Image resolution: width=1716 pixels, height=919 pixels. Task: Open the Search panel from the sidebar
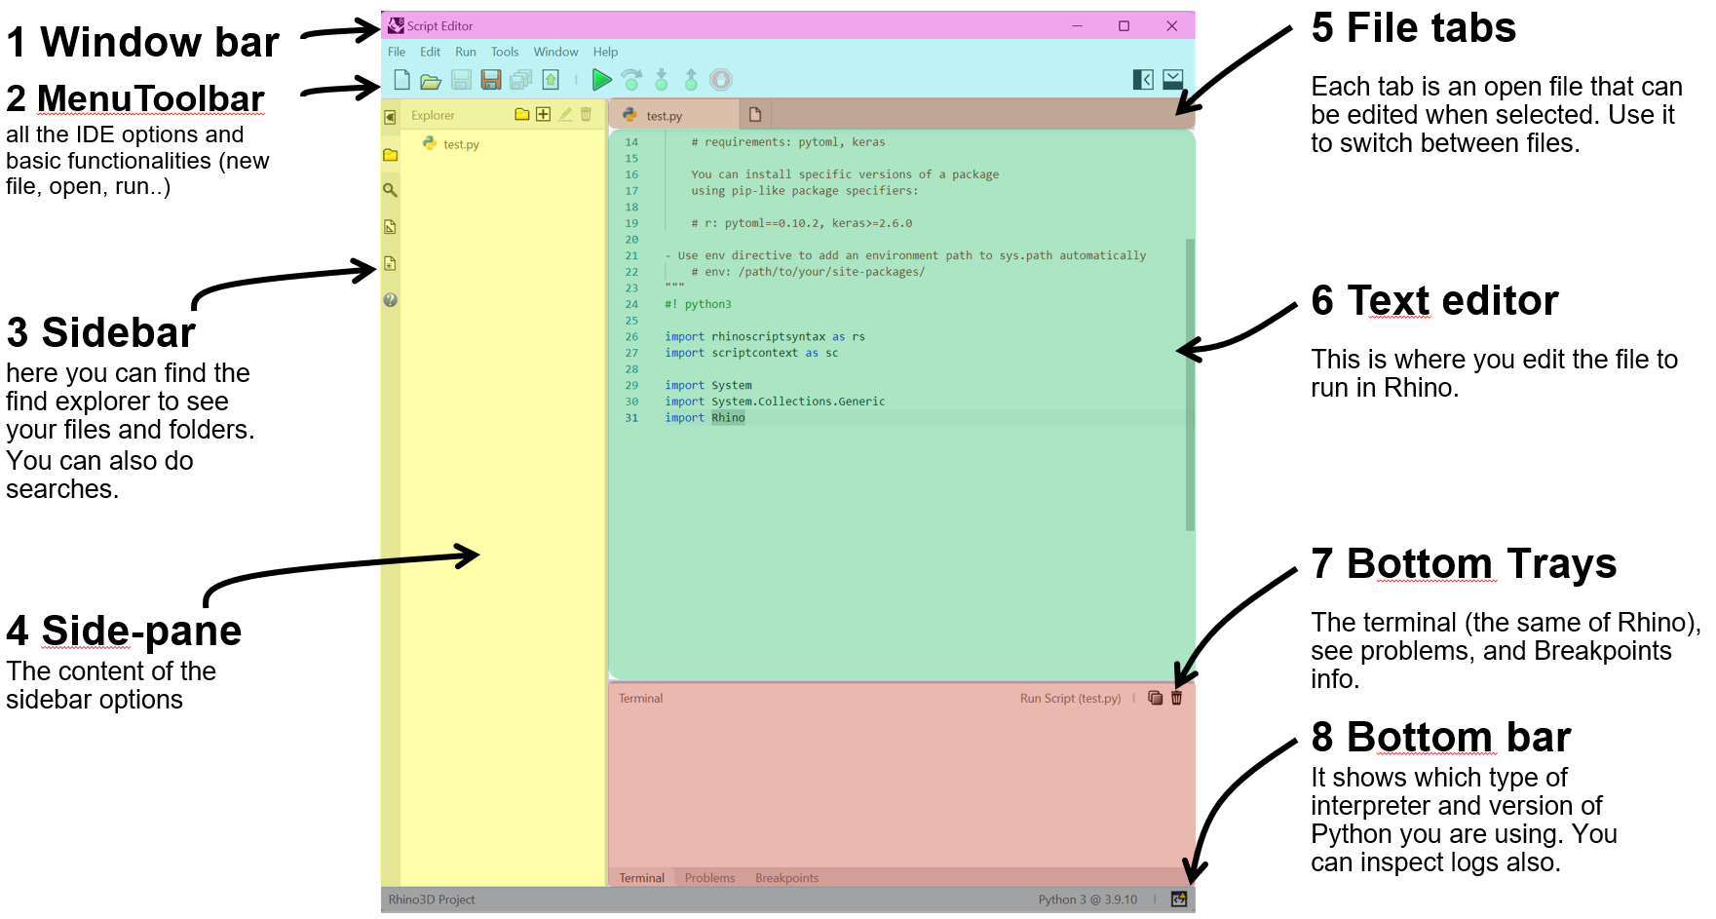click(x=390, y=190)
